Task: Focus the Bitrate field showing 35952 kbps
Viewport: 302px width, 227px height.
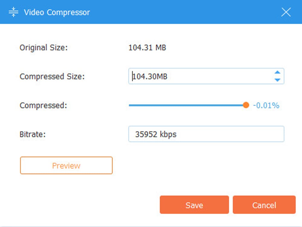Action: 206,134
